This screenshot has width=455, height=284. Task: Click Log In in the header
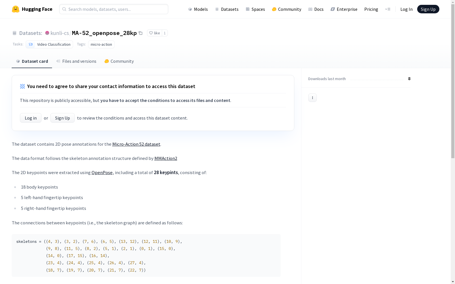(406, 9)
